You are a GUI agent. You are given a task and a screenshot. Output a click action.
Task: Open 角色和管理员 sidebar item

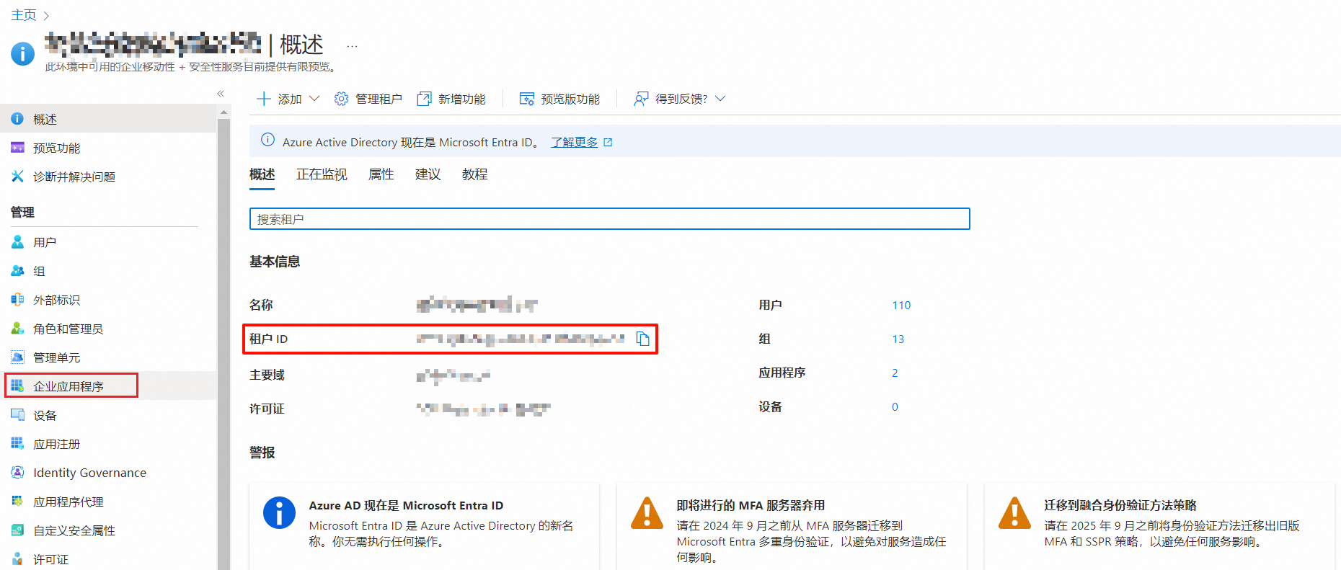(68, 329)
